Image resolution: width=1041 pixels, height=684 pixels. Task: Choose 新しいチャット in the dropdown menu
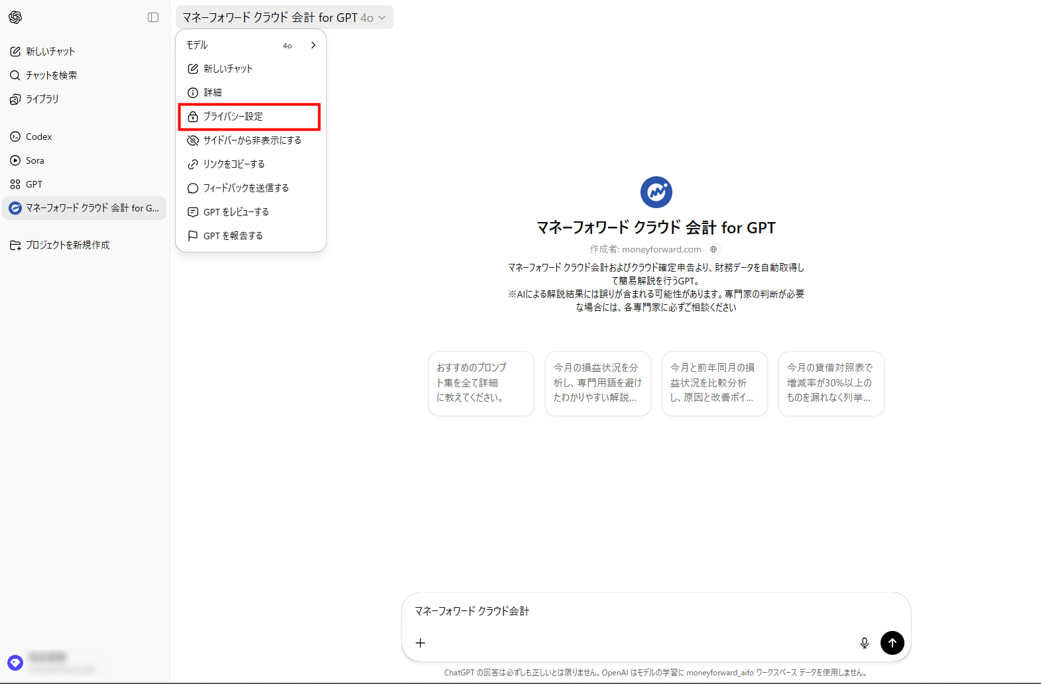[251, 69]
